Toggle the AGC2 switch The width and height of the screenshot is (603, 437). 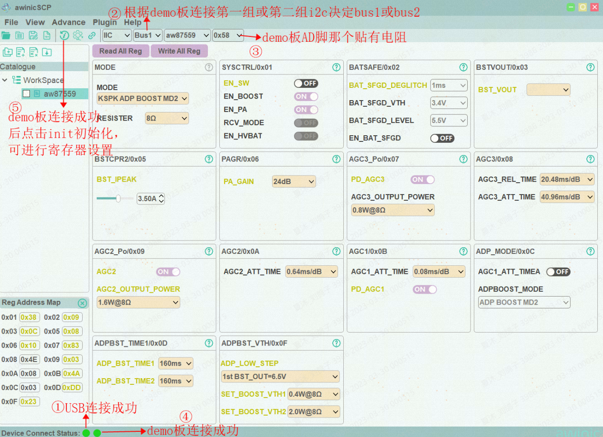[168, 272]
